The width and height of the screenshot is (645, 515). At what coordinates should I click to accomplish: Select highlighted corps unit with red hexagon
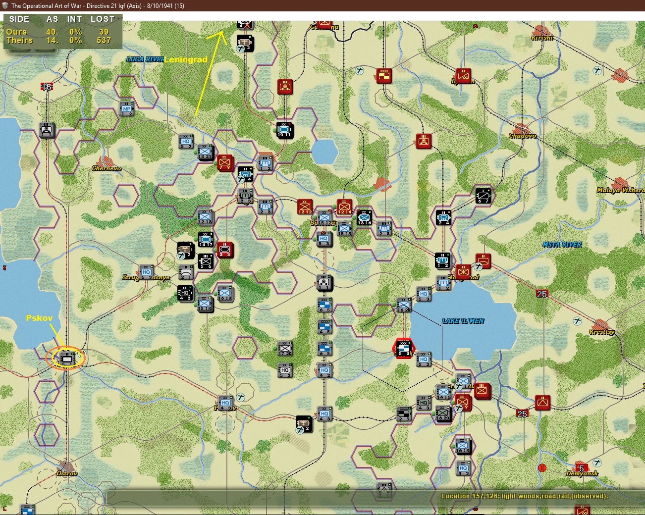point(404,348)
